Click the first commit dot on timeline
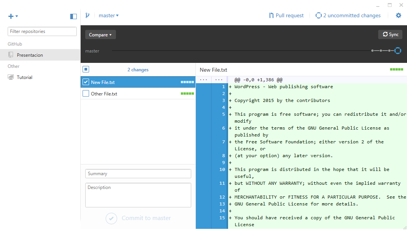 pos(372,51)
